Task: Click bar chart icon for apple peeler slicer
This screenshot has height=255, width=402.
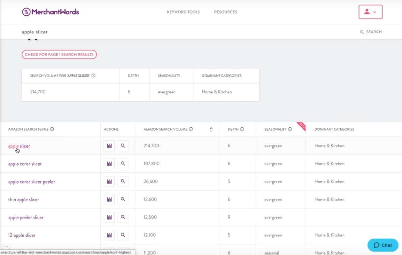Action: (x=109, y=217)
